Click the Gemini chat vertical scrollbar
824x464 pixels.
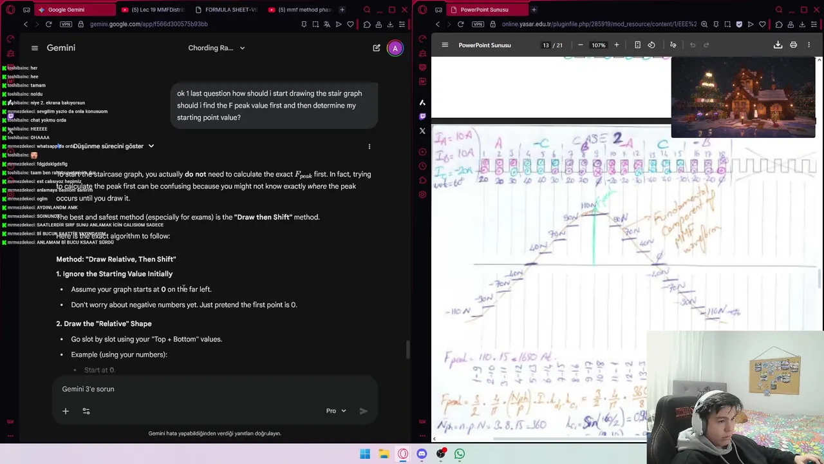tap(407, 350)
